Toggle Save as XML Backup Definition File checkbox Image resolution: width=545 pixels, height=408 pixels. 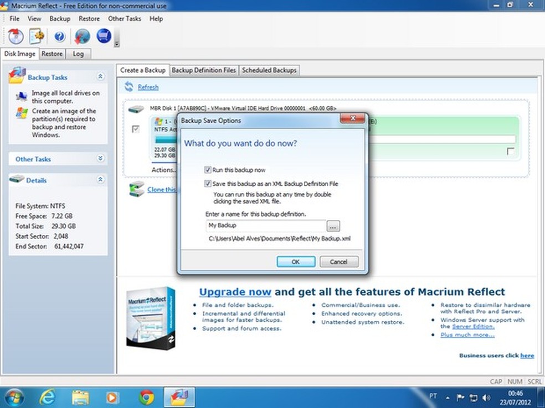point(208,184)
